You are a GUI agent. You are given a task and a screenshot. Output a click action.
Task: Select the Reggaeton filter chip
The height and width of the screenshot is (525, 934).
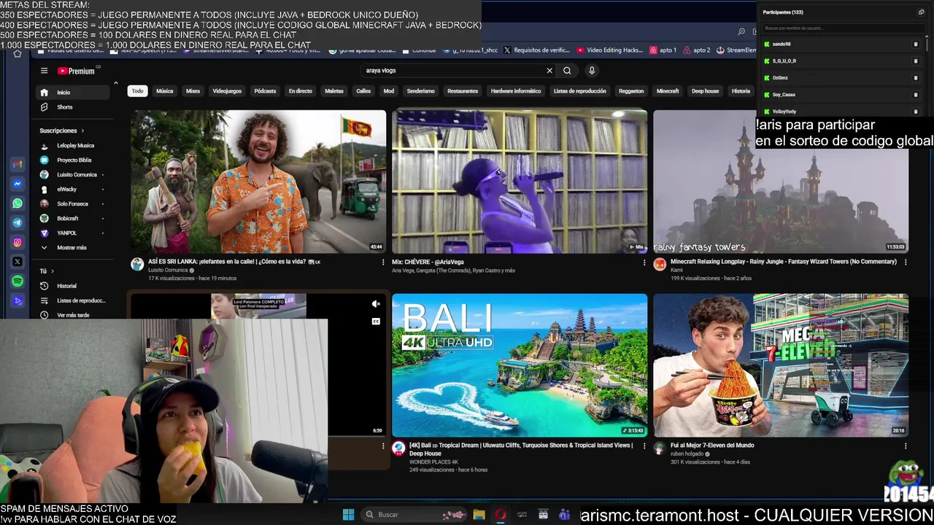(x=631, y=91)
